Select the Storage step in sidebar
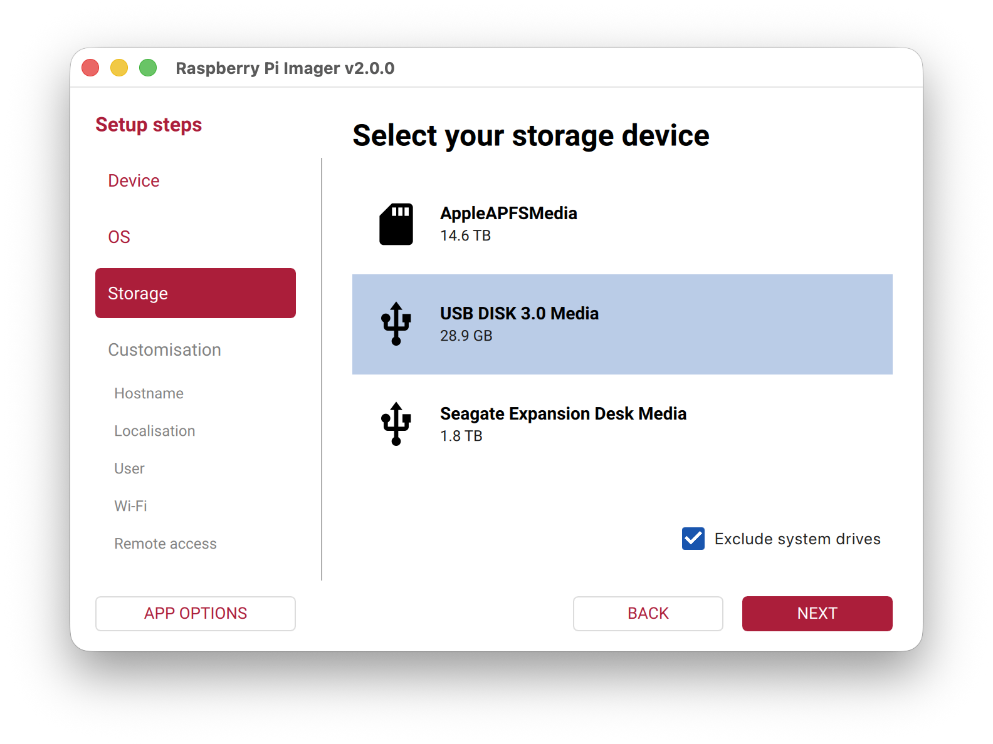The width and height of the screenshot is (993, 744). click(x=196, y=293)
